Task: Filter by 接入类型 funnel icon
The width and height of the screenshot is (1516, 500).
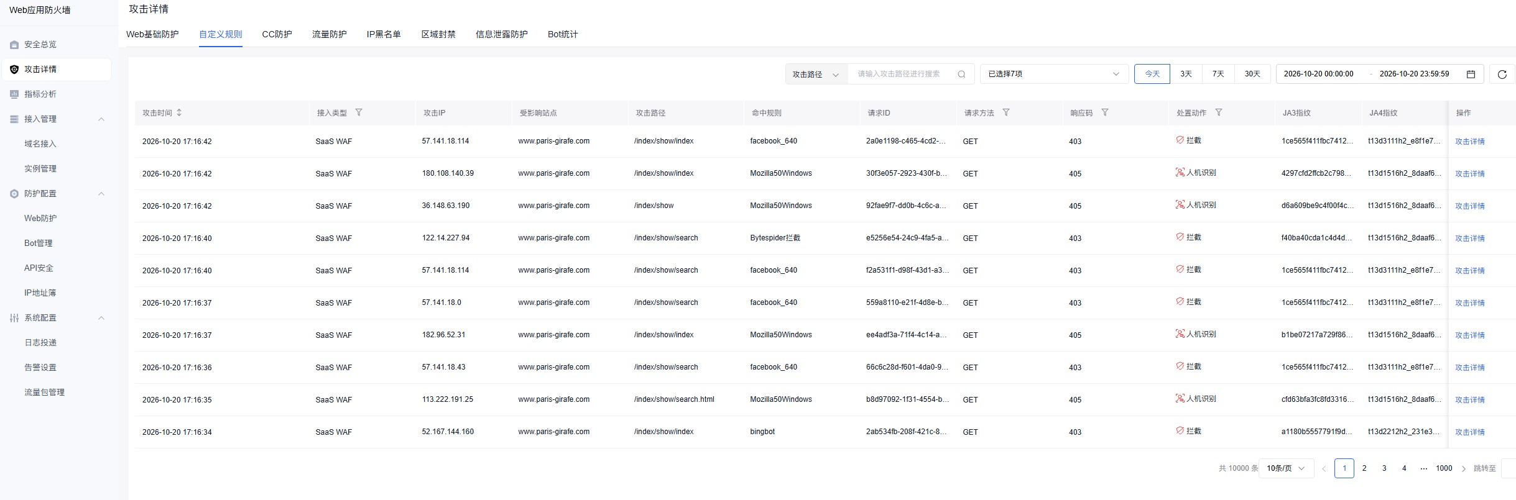Action: tap(359, 112)
